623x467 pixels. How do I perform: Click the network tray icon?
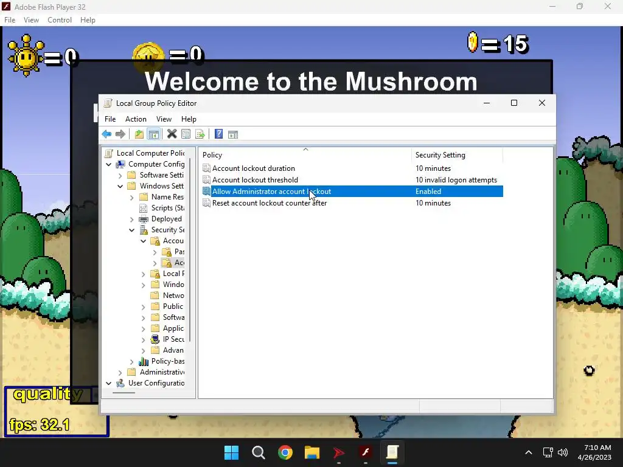click(548, 452)
